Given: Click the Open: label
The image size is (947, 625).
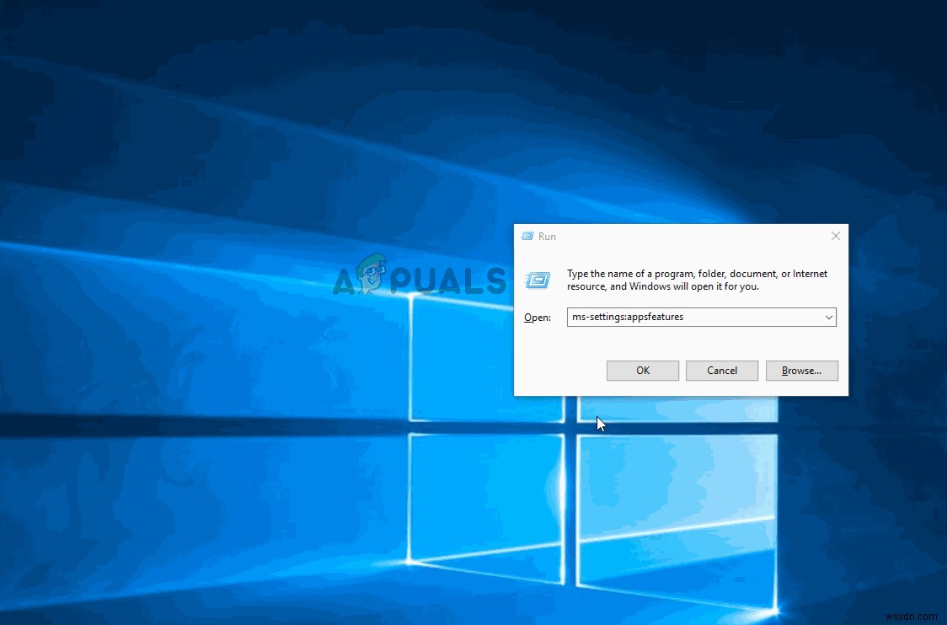Looking at the screenshot, I should pos(538,318).
